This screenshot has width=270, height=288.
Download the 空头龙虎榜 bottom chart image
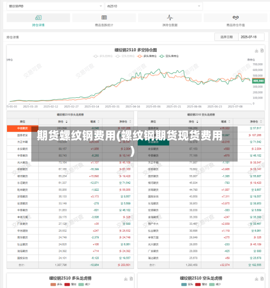(256, 279)
